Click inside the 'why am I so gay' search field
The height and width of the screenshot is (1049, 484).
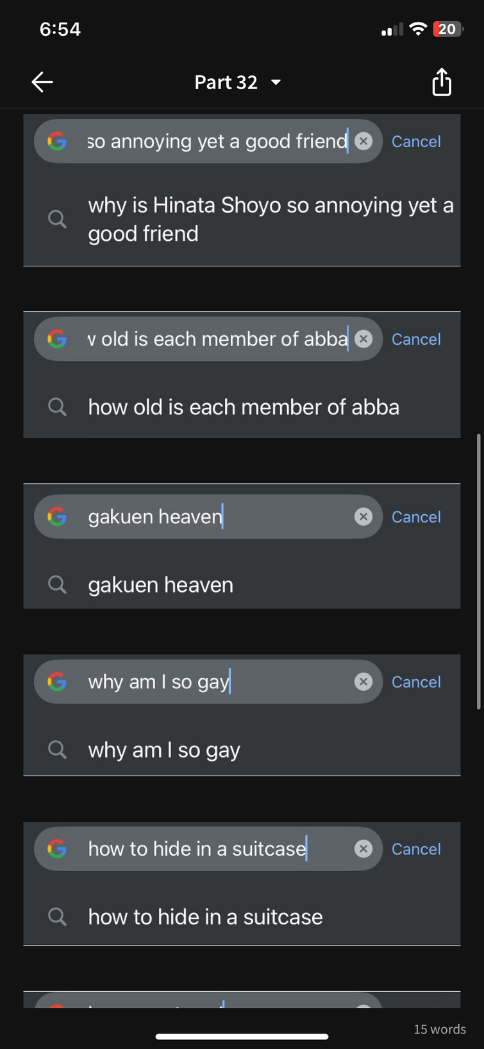(208, 682)
